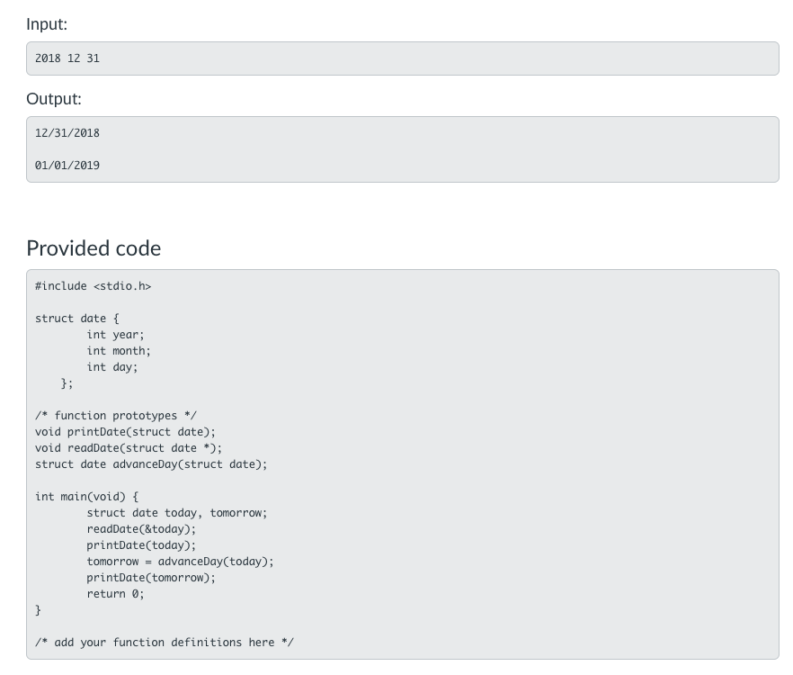
Task: Click the Provided code heading
Action: [x=94, y=248]
